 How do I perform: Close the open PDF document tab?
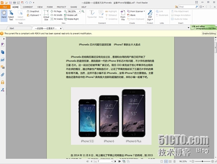coord(61,28)
